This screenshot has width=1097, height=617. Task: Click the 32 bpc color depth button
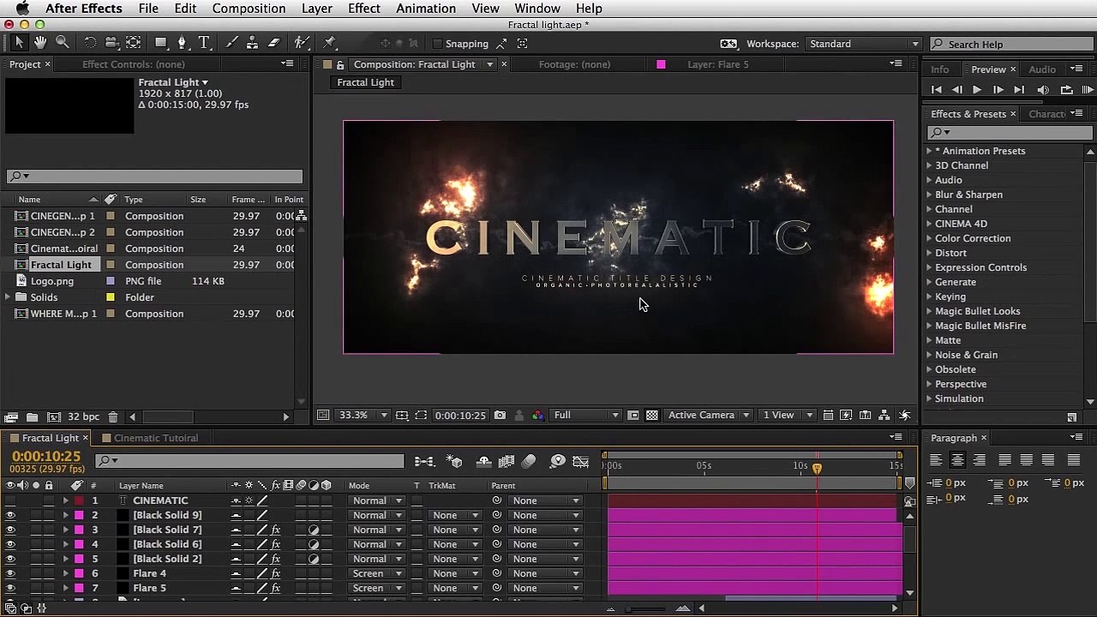click(84, 417)
